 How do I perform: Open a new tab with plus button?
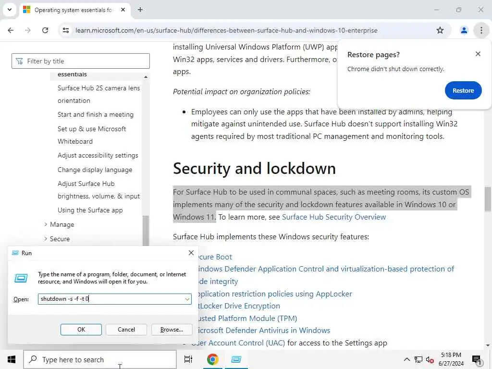click(140, 10)
